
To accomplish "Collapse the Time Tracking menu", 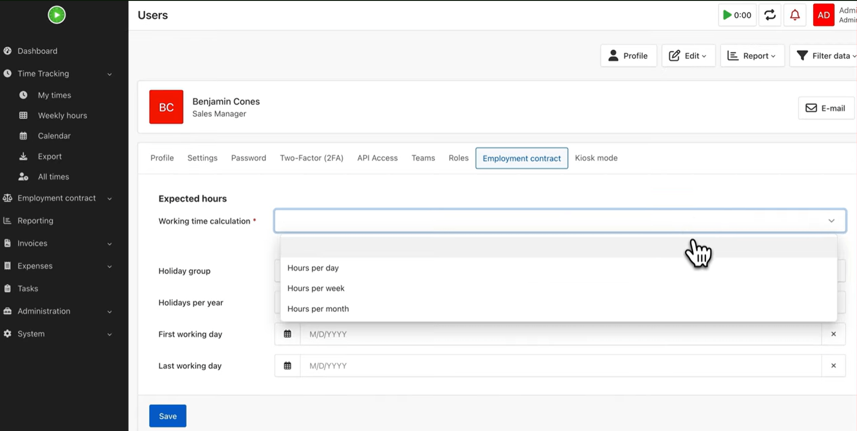I will 109,74.
